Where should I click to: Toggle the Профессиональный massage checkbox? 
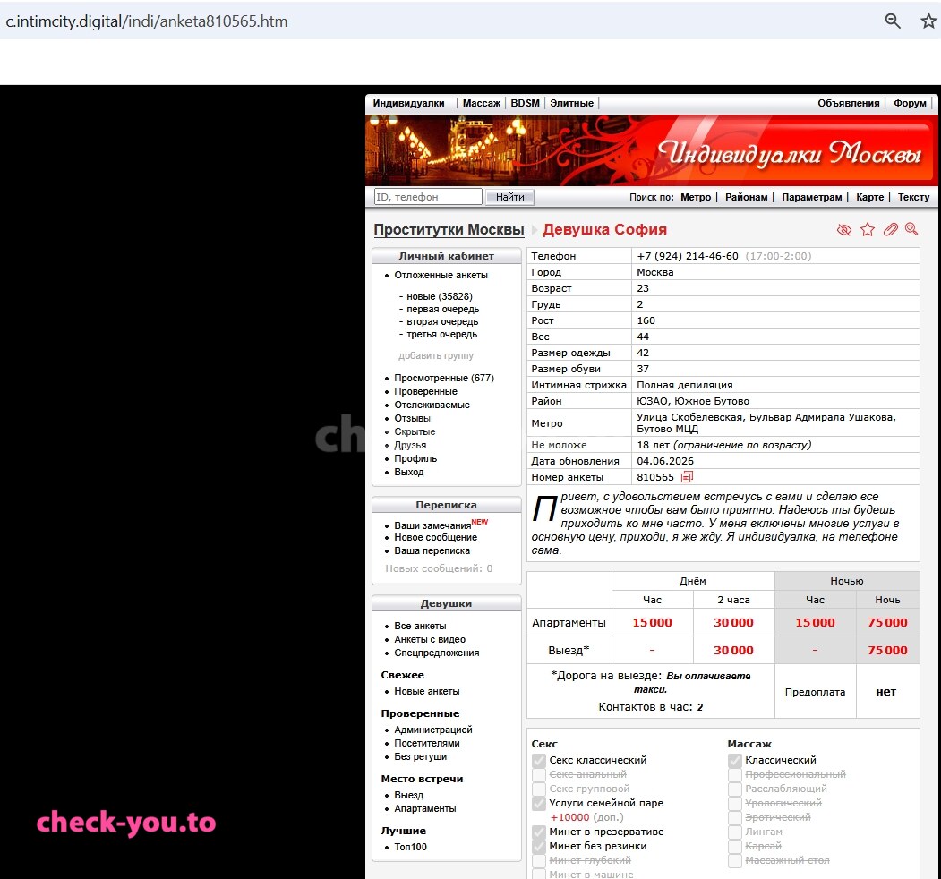734,774
